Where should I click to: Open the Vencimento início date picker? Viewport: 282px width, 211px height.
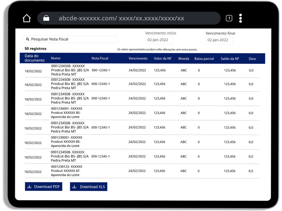(x=159, y=40)
